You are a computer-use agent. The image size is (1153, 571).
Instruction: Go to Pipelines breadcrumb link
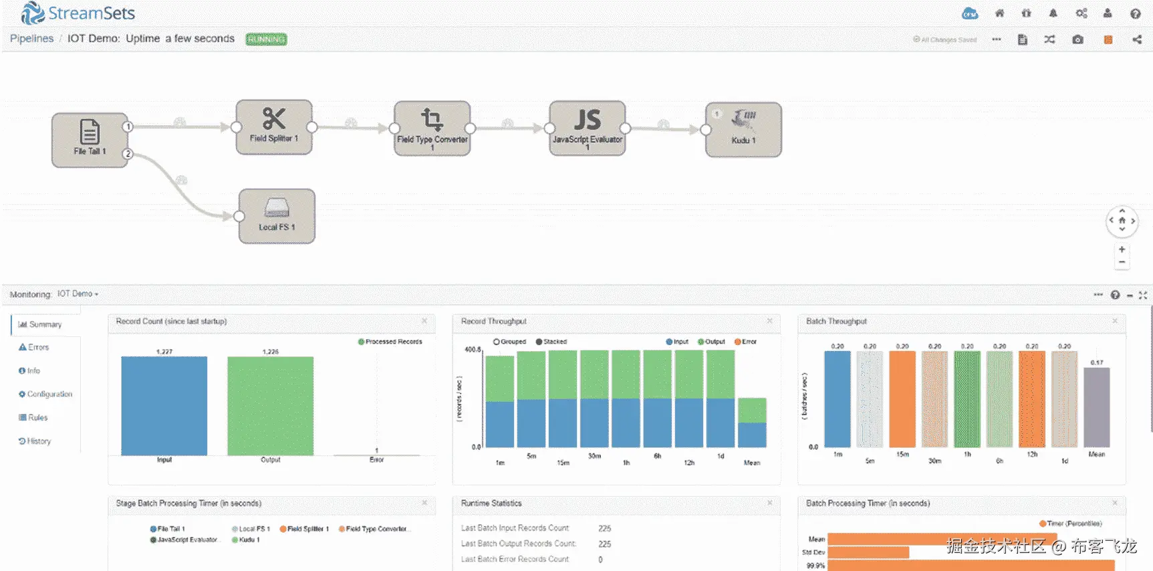tap(31, 39)
